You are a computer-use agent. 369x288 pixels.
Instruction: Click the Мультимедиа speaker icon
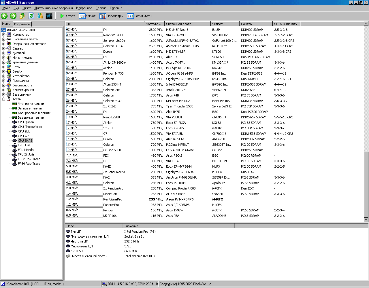click(x=9, y=58)
